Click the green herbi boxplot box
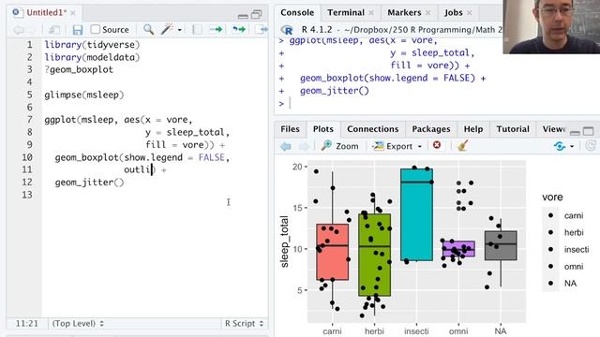Screen dimensions: 600x337 coord(375,255)
